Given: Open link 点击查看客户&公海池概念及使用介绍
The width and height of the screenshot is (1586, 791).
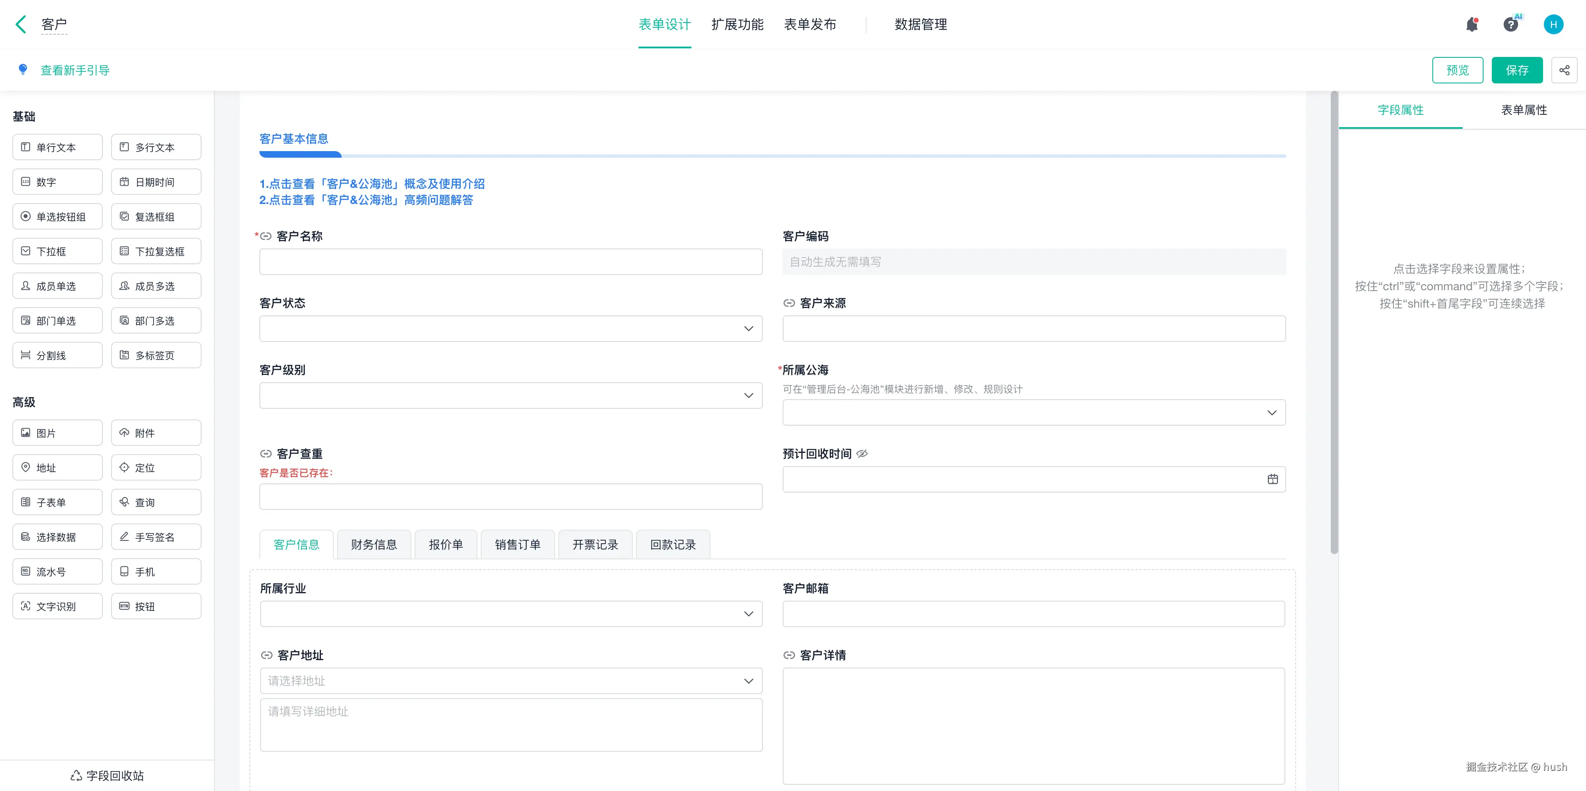Looking at the screenshot, I should point(372,183).
